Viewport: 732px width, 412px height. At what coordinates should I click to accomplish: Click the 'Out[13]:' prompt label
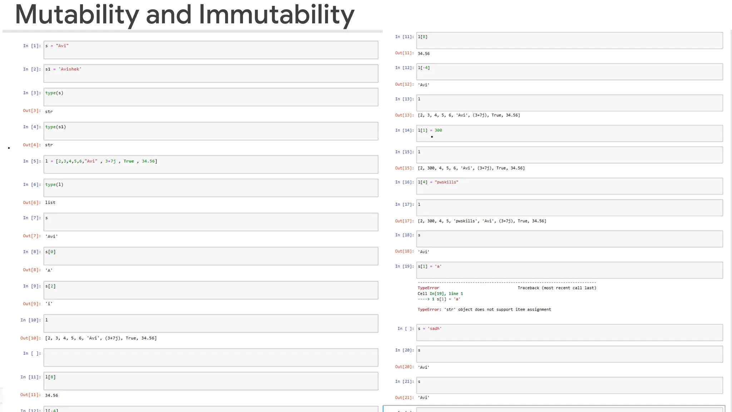[405, 115]
